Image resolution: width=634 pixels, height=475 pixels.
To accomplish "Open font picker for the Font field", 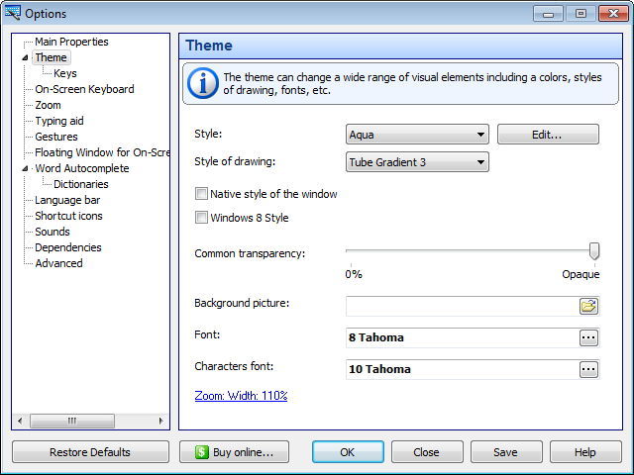I will coord(588,337).
